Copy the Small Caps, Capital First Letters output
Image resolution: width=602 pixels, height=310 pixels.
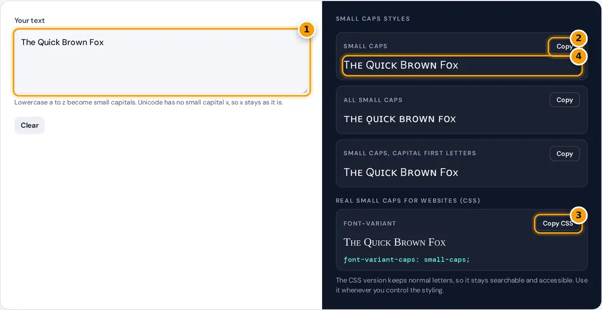564,153
